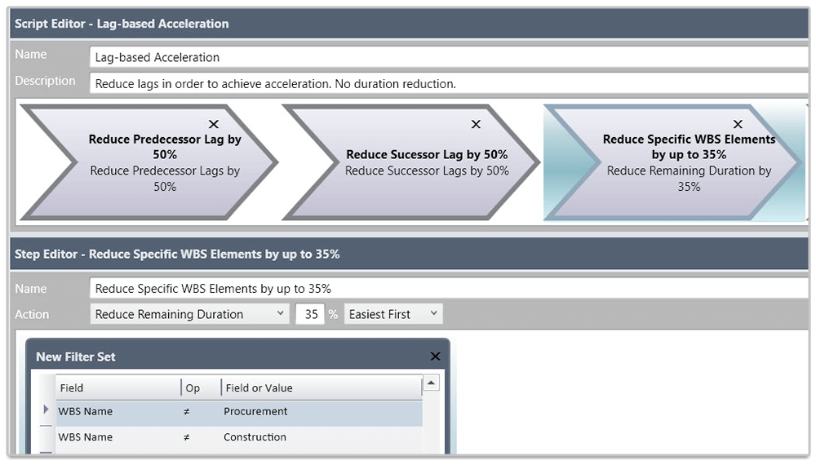Viewport: 816px width, 465px height.
Task: Click the Field column header
Action: [114, 388]
